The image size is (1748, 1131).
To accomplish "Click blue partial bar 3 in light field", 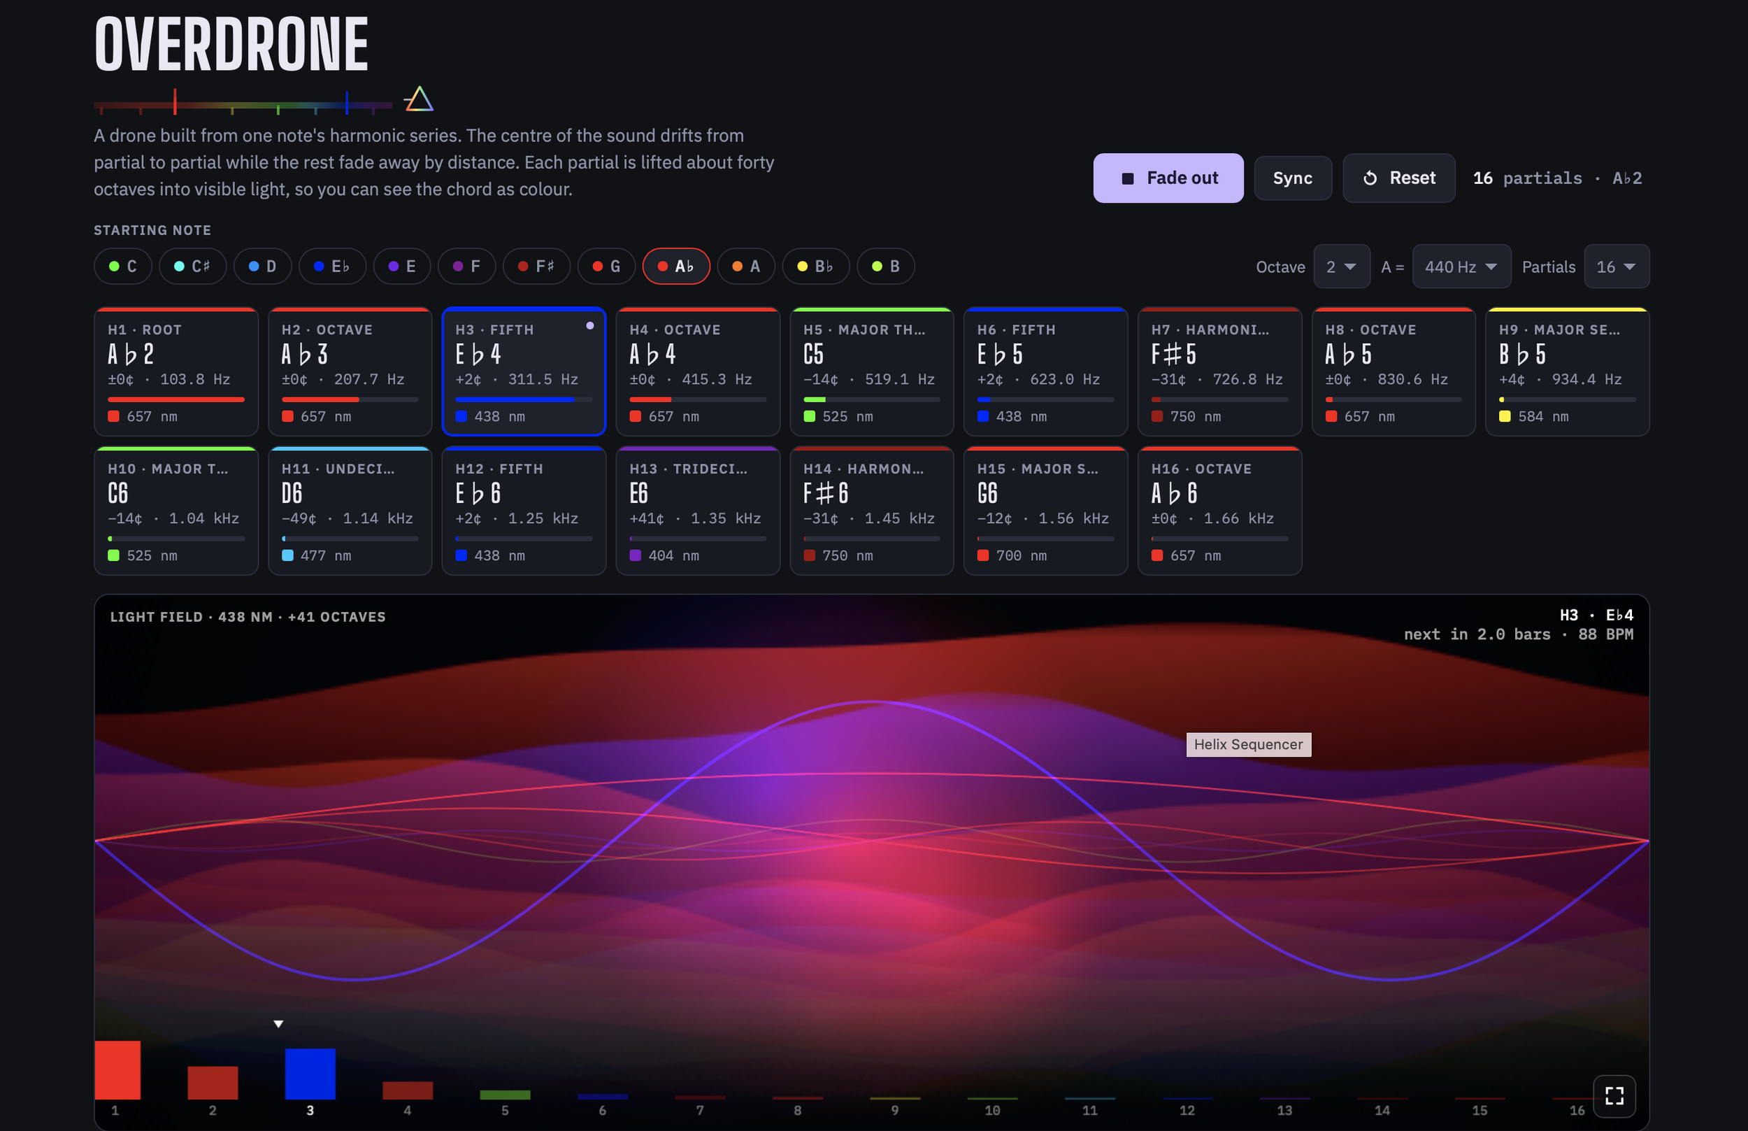I will pyautogui.click(x=310, y=1073).
